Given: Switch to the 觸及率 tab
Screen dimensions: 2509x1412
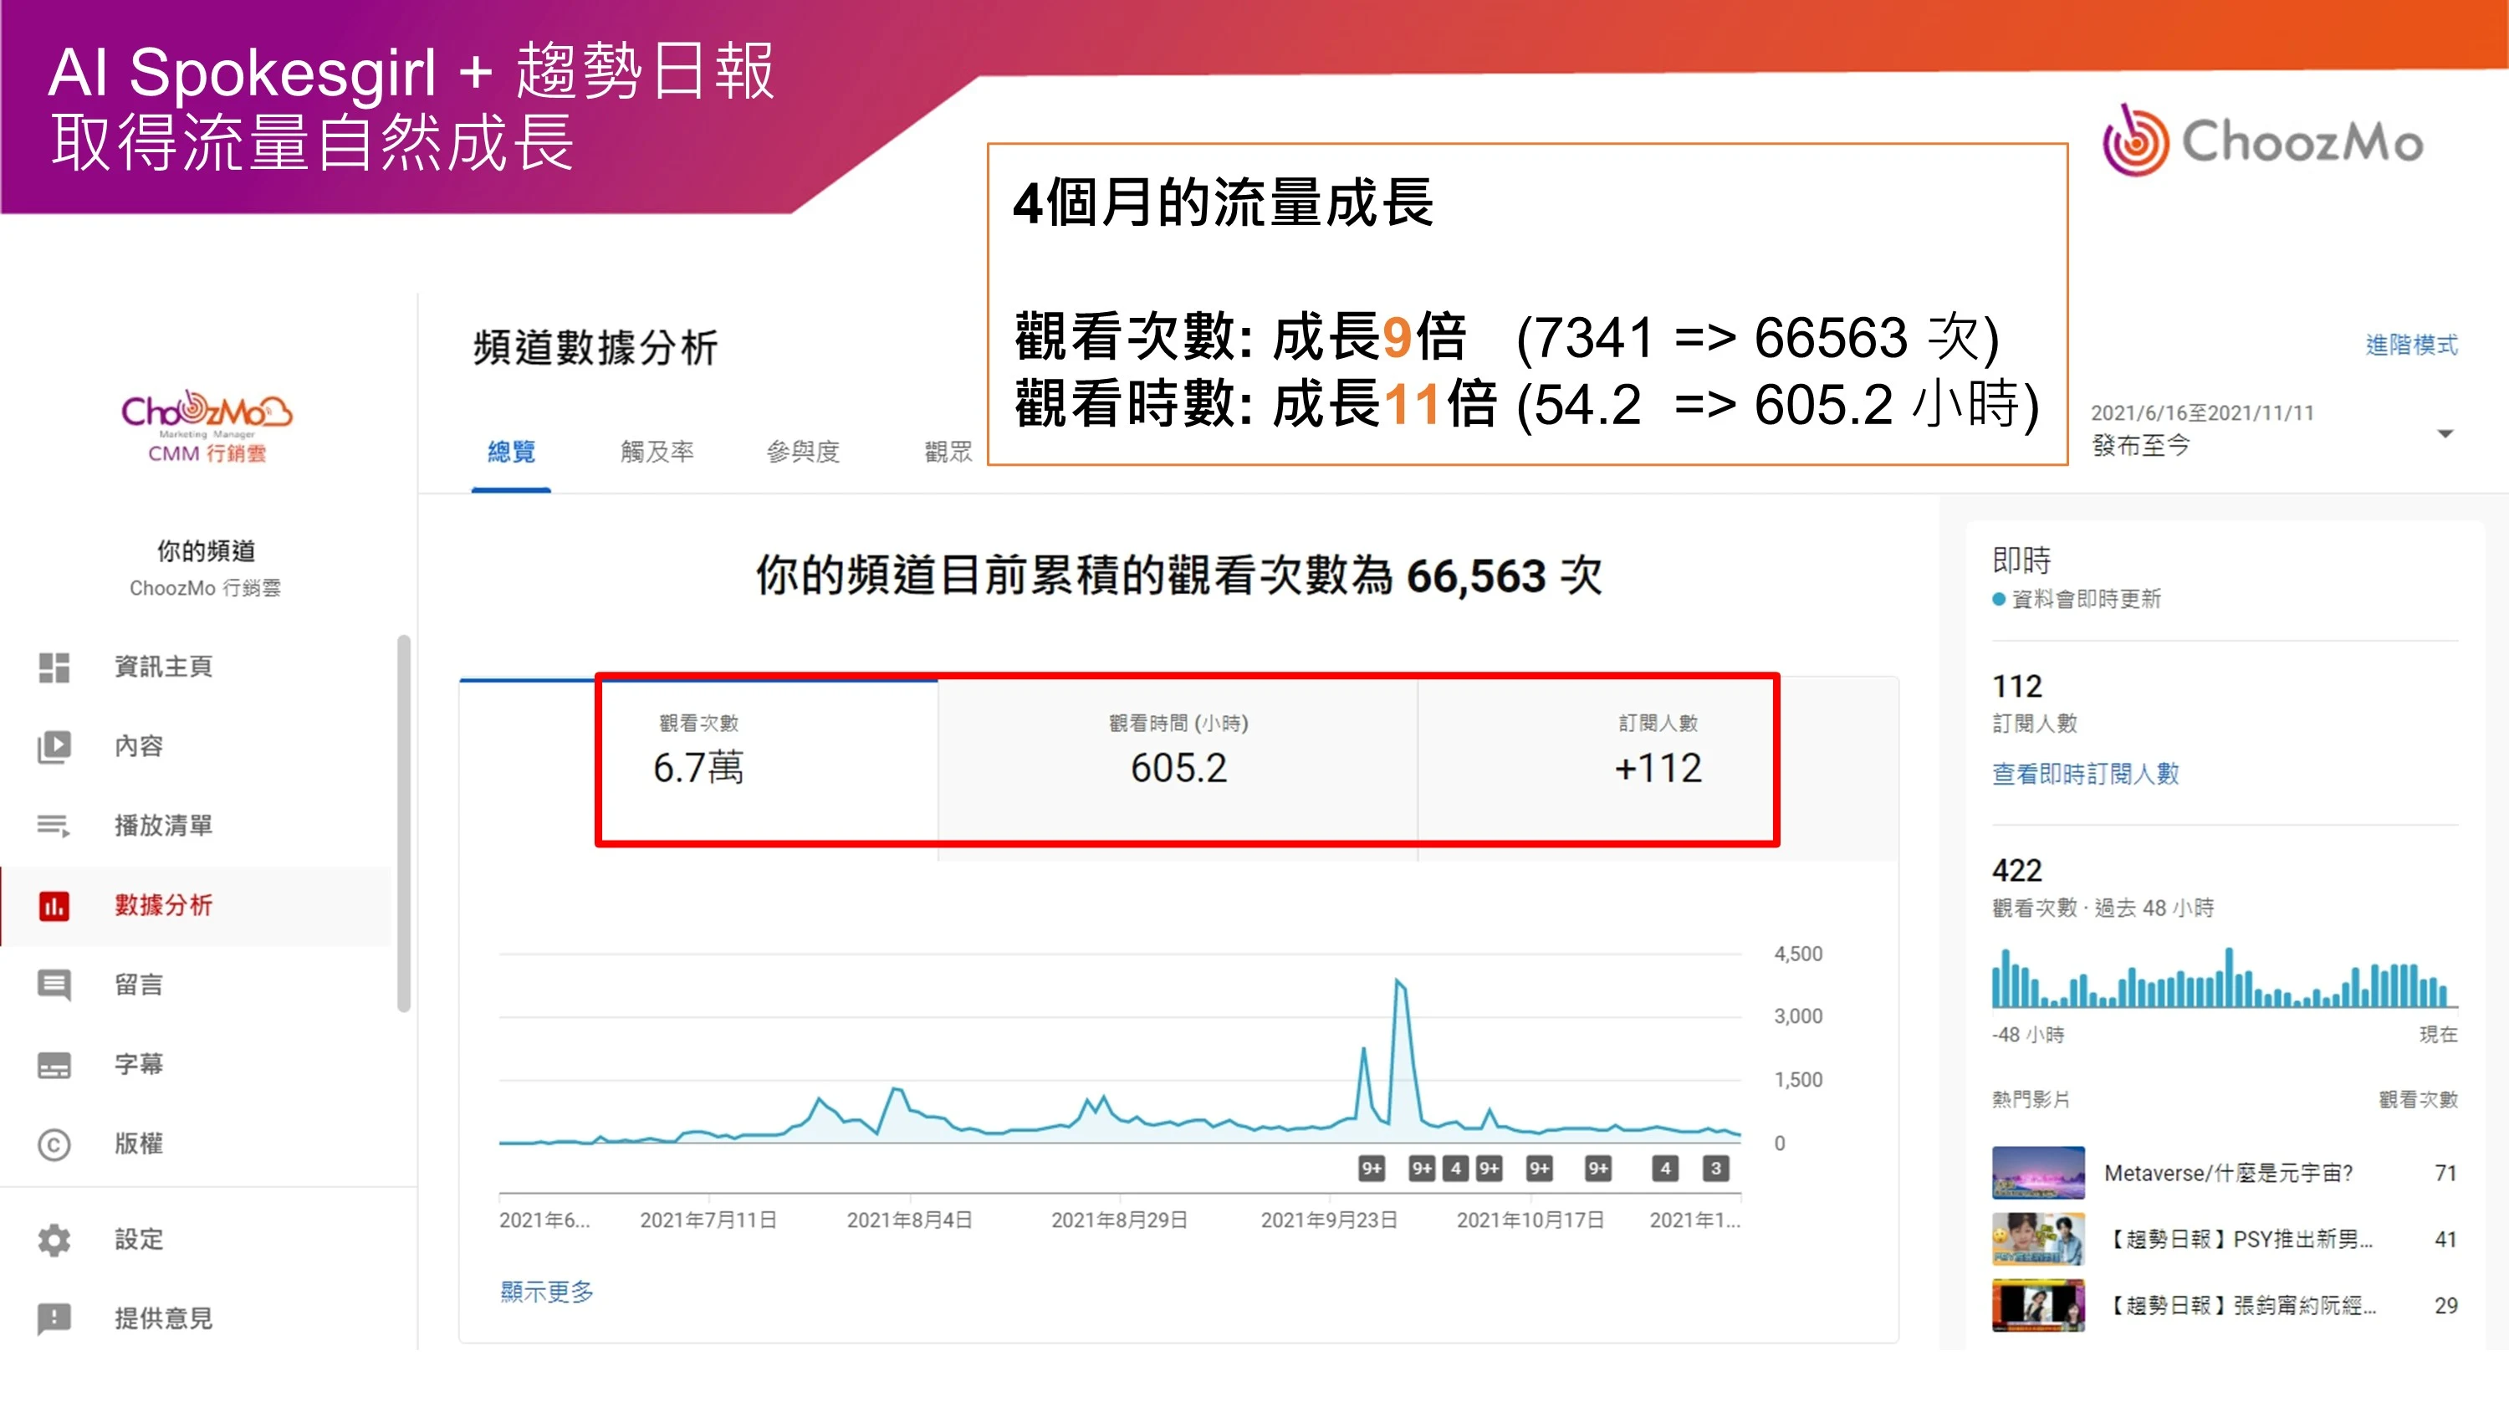Looking at the screenshot, I should (x=657, y=453).
